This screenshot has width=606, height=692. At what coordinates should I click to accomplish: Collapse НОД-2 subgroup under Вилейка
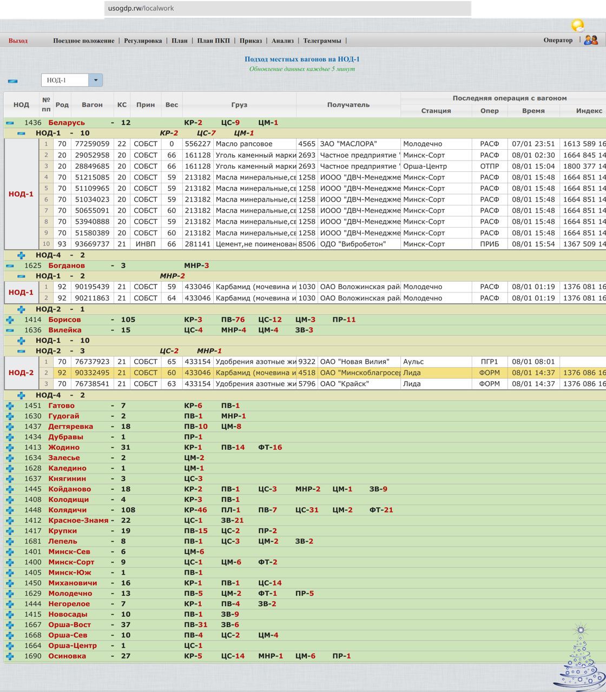pos(21,351)
